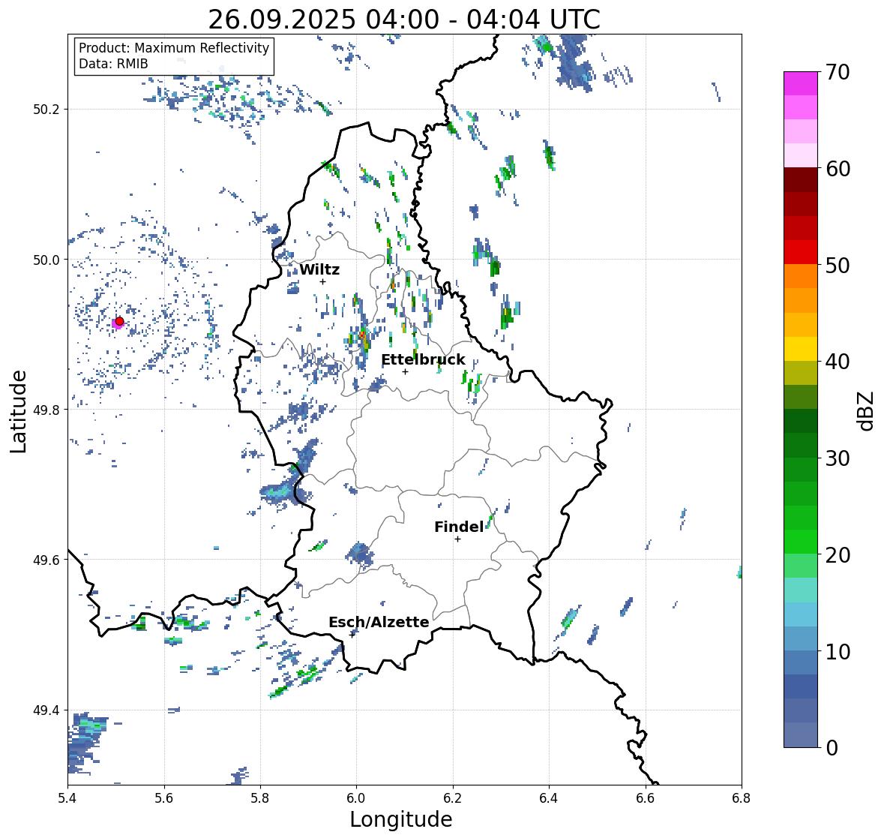This screenshot has width=884, height=838.
Task: Click the colorbar 20 tick value
Action: coord(837,555)
